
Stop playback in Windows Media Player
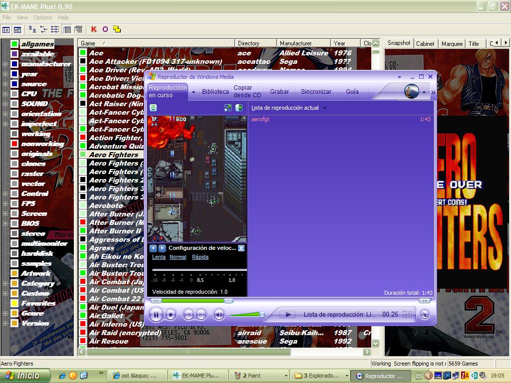171,315
